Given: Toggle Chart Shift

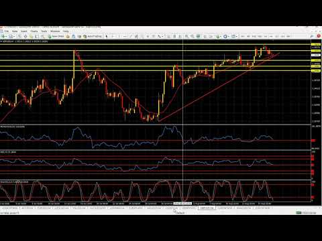Looking at the screenshot, I should point(211,36).
